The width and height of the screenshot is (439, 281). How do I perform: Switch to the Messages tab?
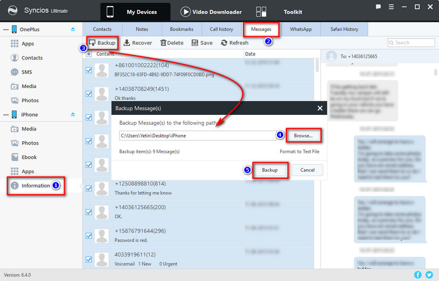coord(261,29)
